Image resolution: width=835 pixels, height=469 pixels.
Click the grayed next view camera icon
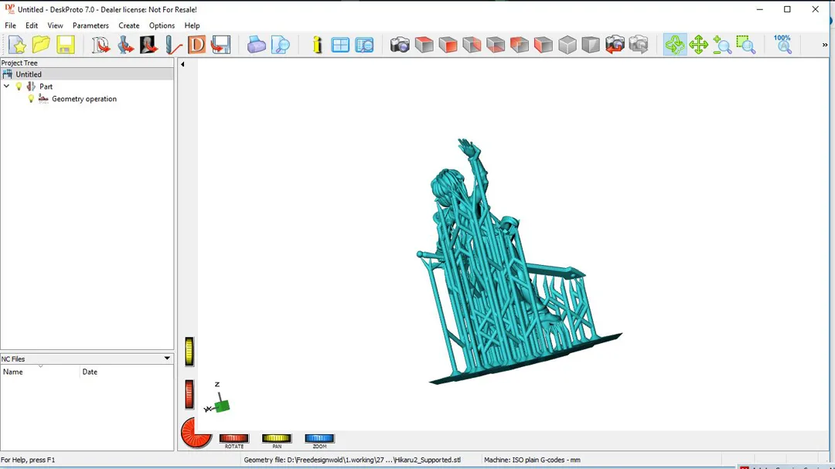639,45
